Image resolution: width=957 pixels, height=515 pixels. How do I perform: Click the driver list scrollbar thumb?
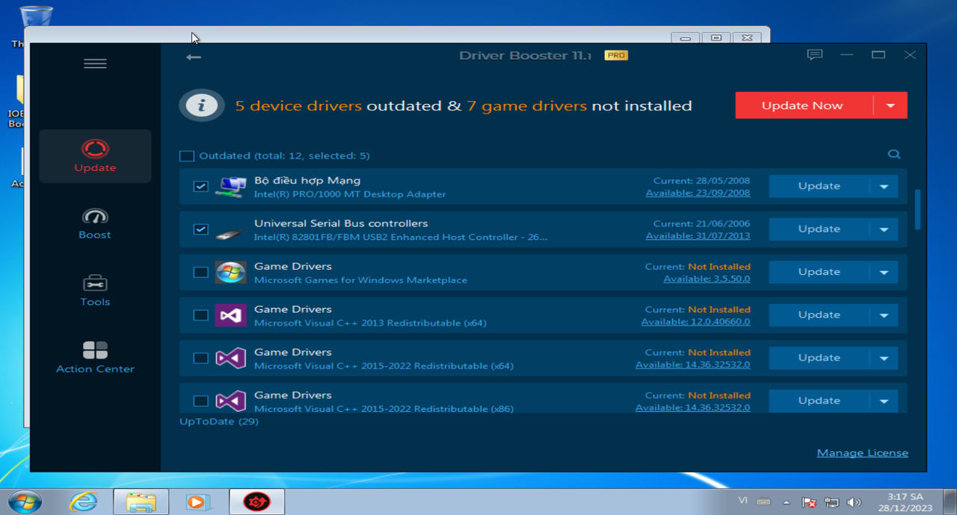coord(917,210)
